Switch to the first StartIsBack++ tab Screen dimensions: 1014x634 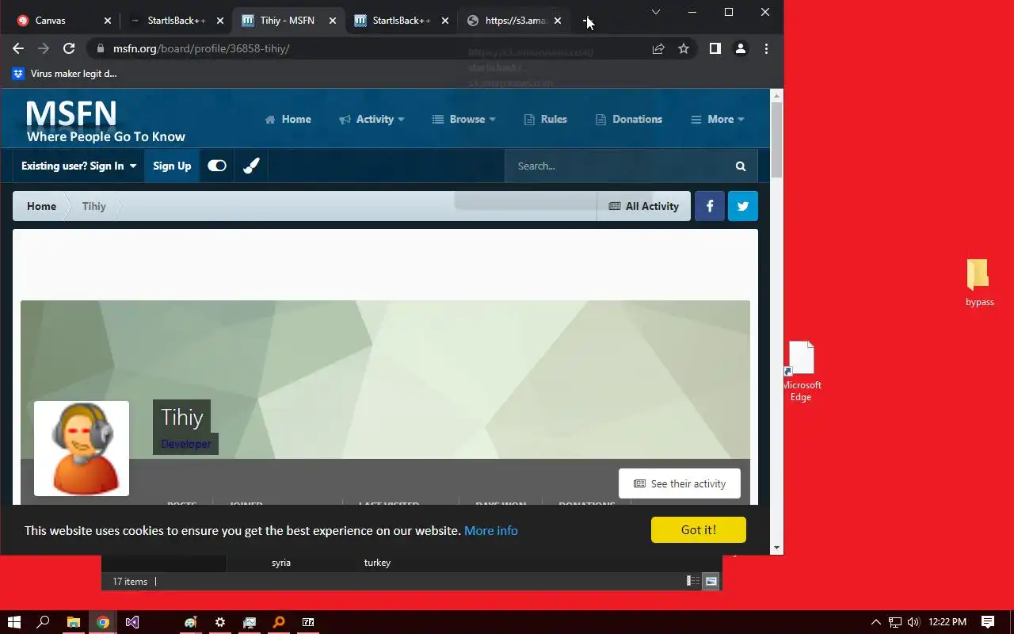[177, 21]
